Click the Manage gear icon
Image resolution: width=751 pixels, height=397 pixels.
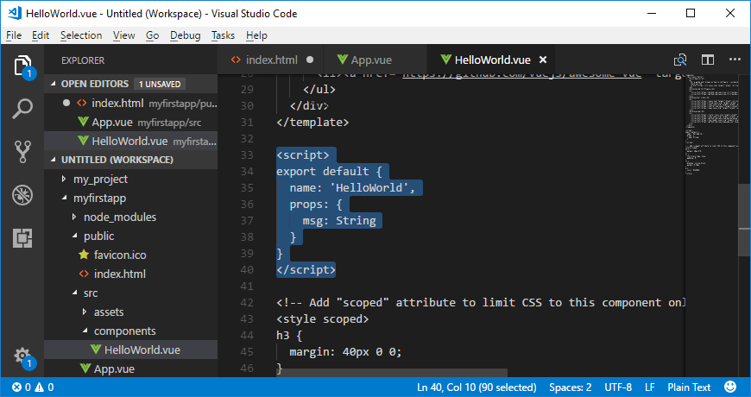click(22, 356)
